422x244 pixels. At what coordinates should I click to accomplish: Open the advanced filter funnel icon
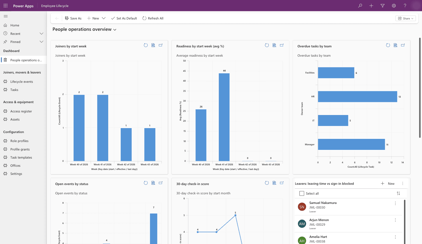click(x=382, y=6)
